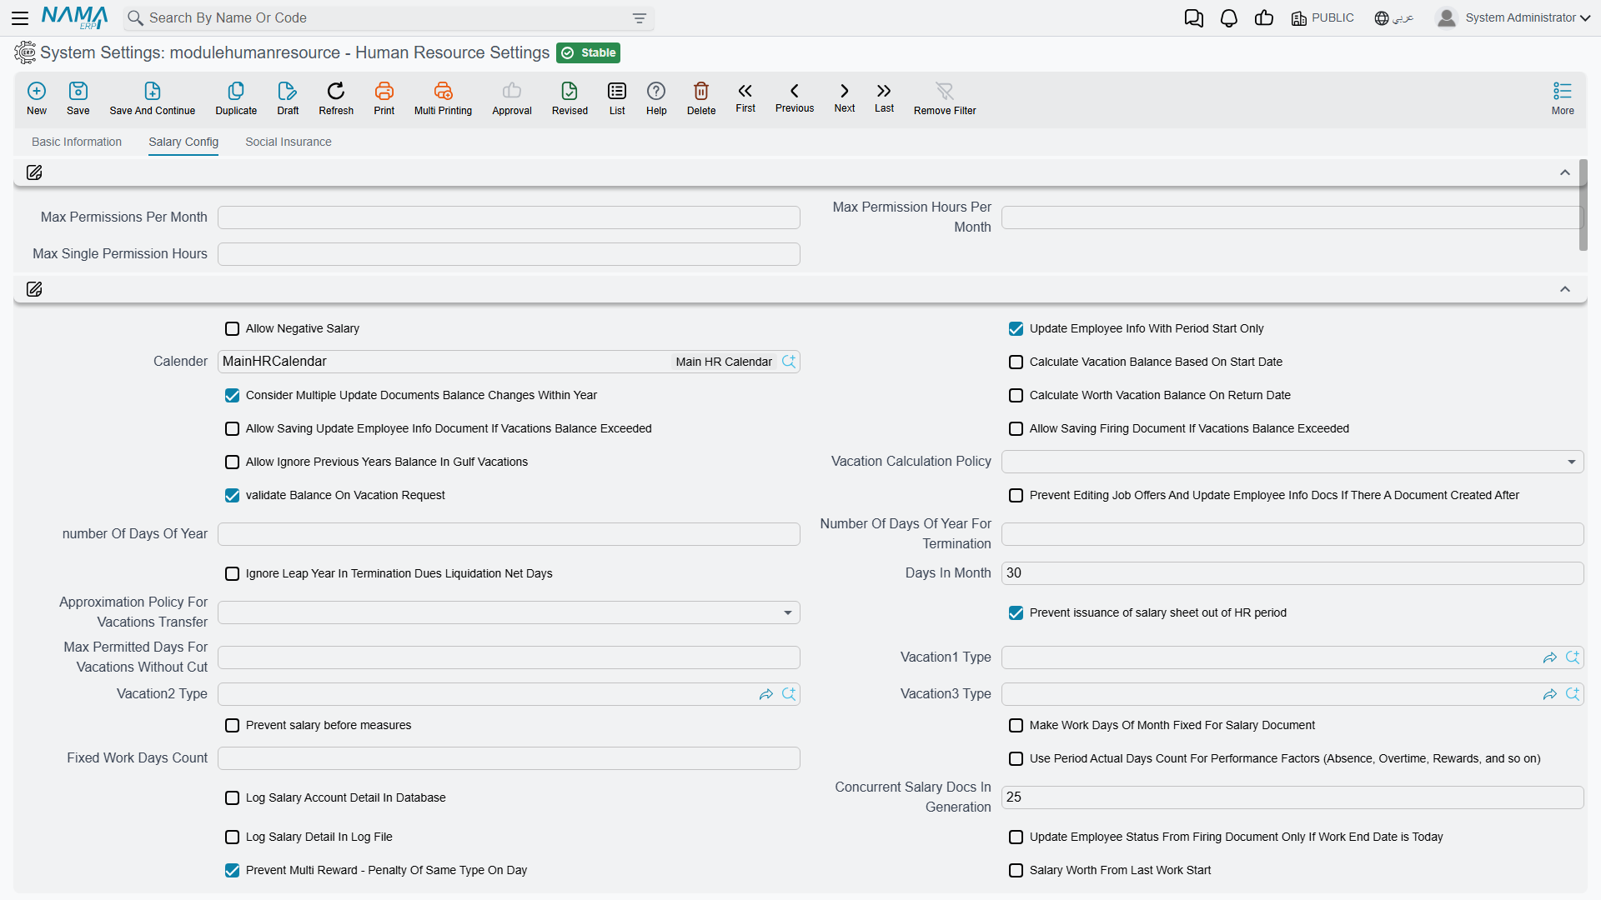1601x900 pixels.
Task: Uncheck Update Employee Info With Period Start Only
Action: (x=1016, y=329)
